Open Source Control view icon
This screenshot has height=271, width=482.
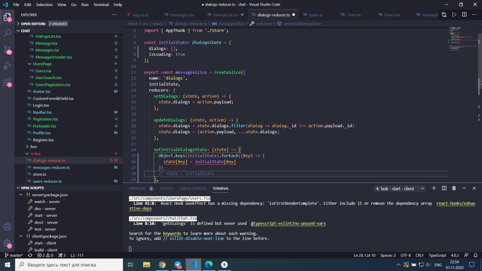pyautogui.click(x=7, y=50)
